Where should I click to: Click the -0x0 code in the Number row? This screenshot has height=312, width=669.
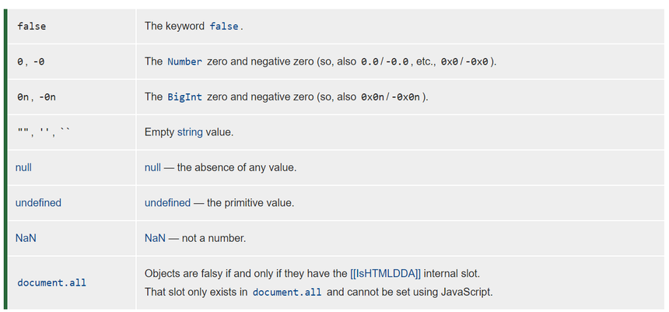click(x=478, y=61)
